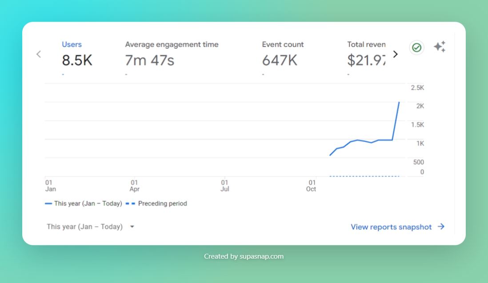Click the View reports snapshot link
Screen dimensions: 488x283
[391, 227]
